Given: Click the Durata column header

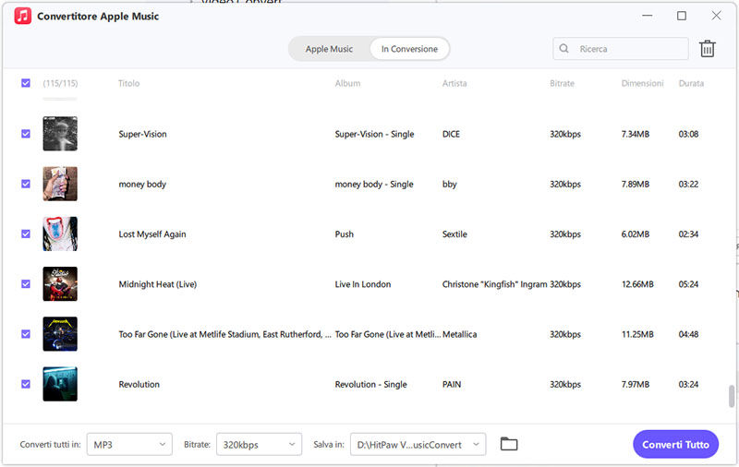Looking at the screenshot, I should pos(691,83).
